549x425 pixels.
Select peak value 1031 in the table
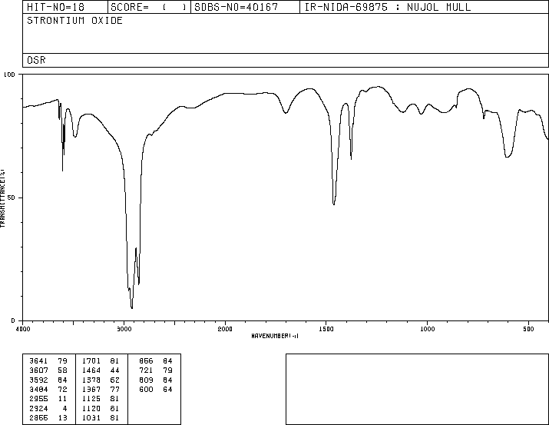pos(91,418)
